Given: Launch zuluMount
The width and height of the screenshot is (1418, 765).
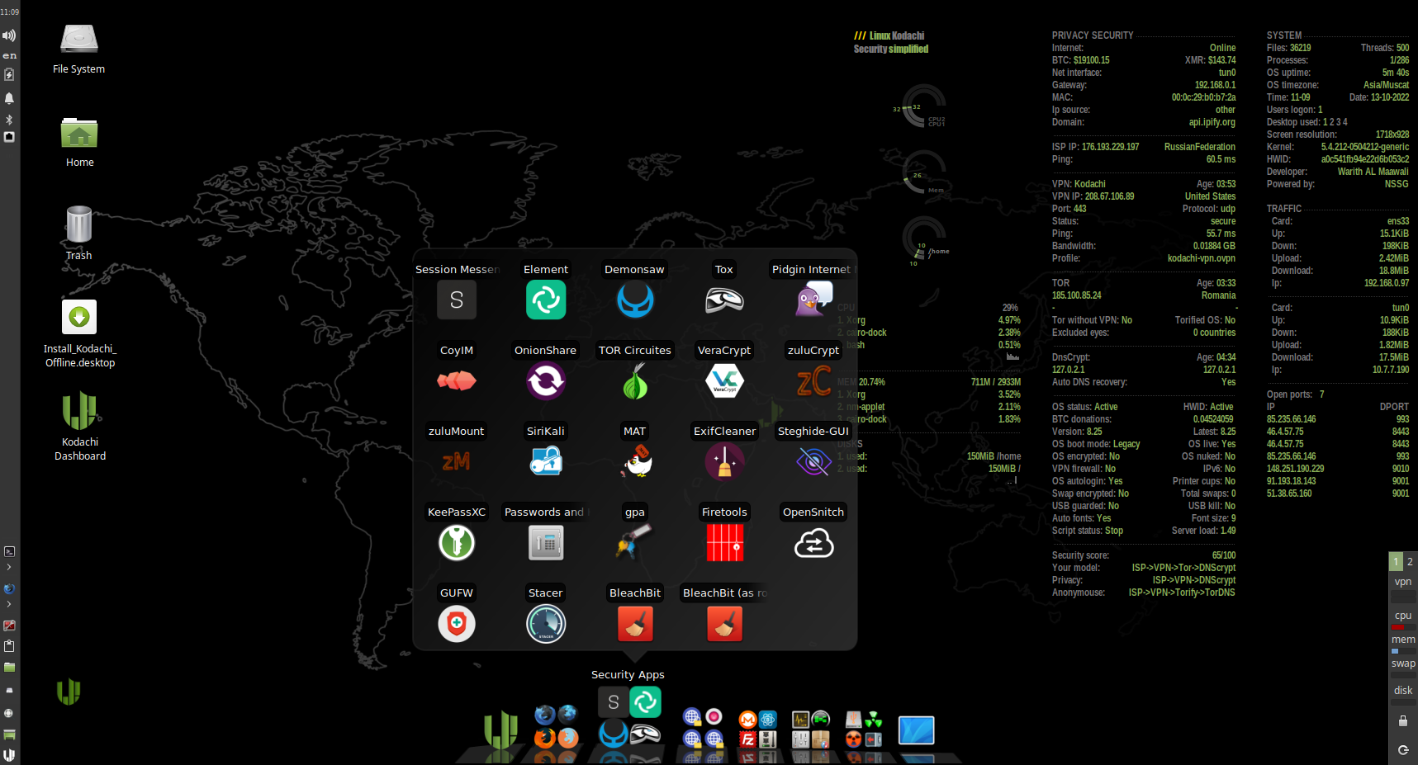Looking at the screenshot, I should click(457, 461).
